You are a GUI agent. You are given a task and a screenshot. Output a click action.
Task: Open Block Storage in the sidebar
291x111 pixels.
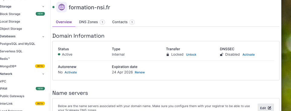click(x=10, y=14)
